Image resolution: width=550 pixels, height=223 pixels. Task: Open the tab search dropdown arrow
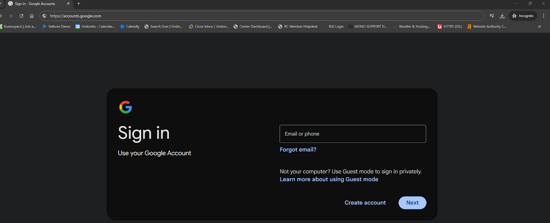pyautogui.click(x=1, y=3)
